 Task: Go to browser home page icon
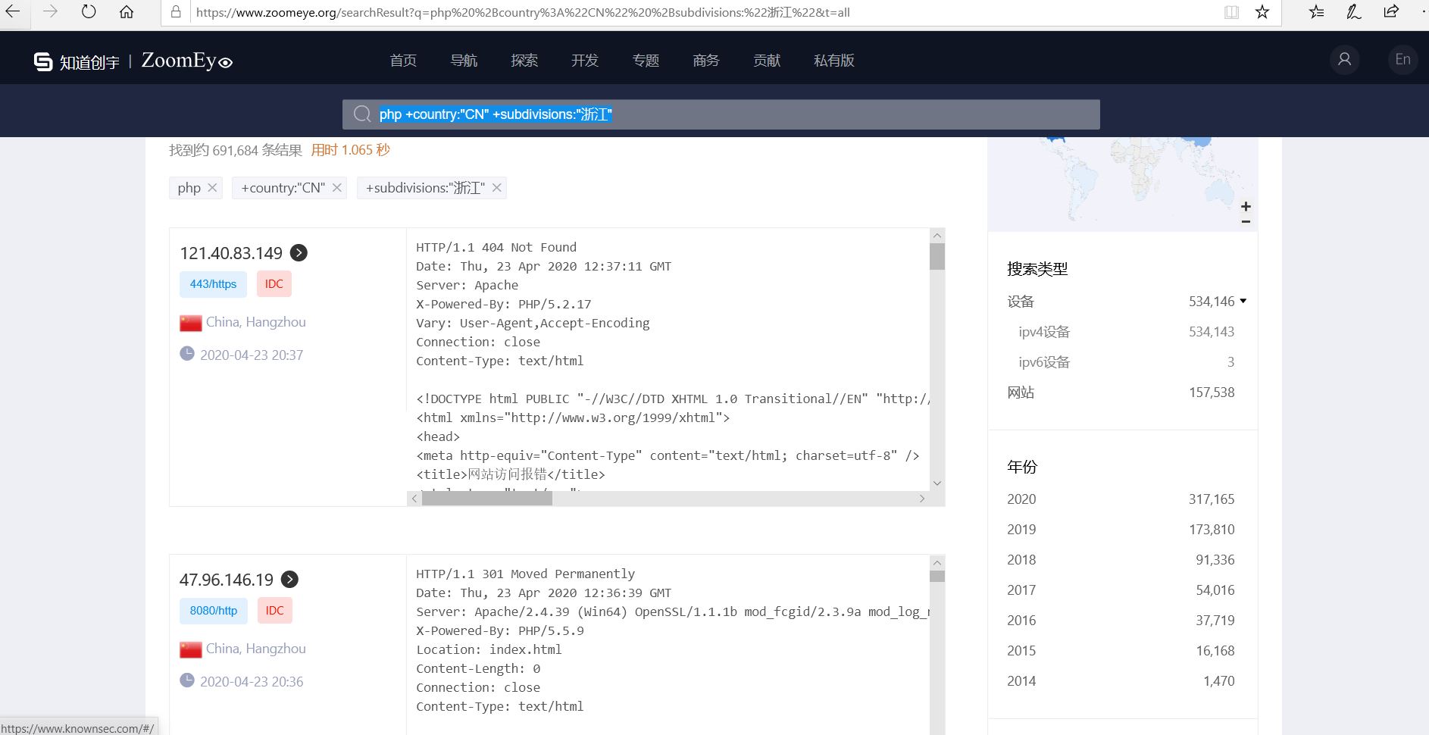(127, 11)
